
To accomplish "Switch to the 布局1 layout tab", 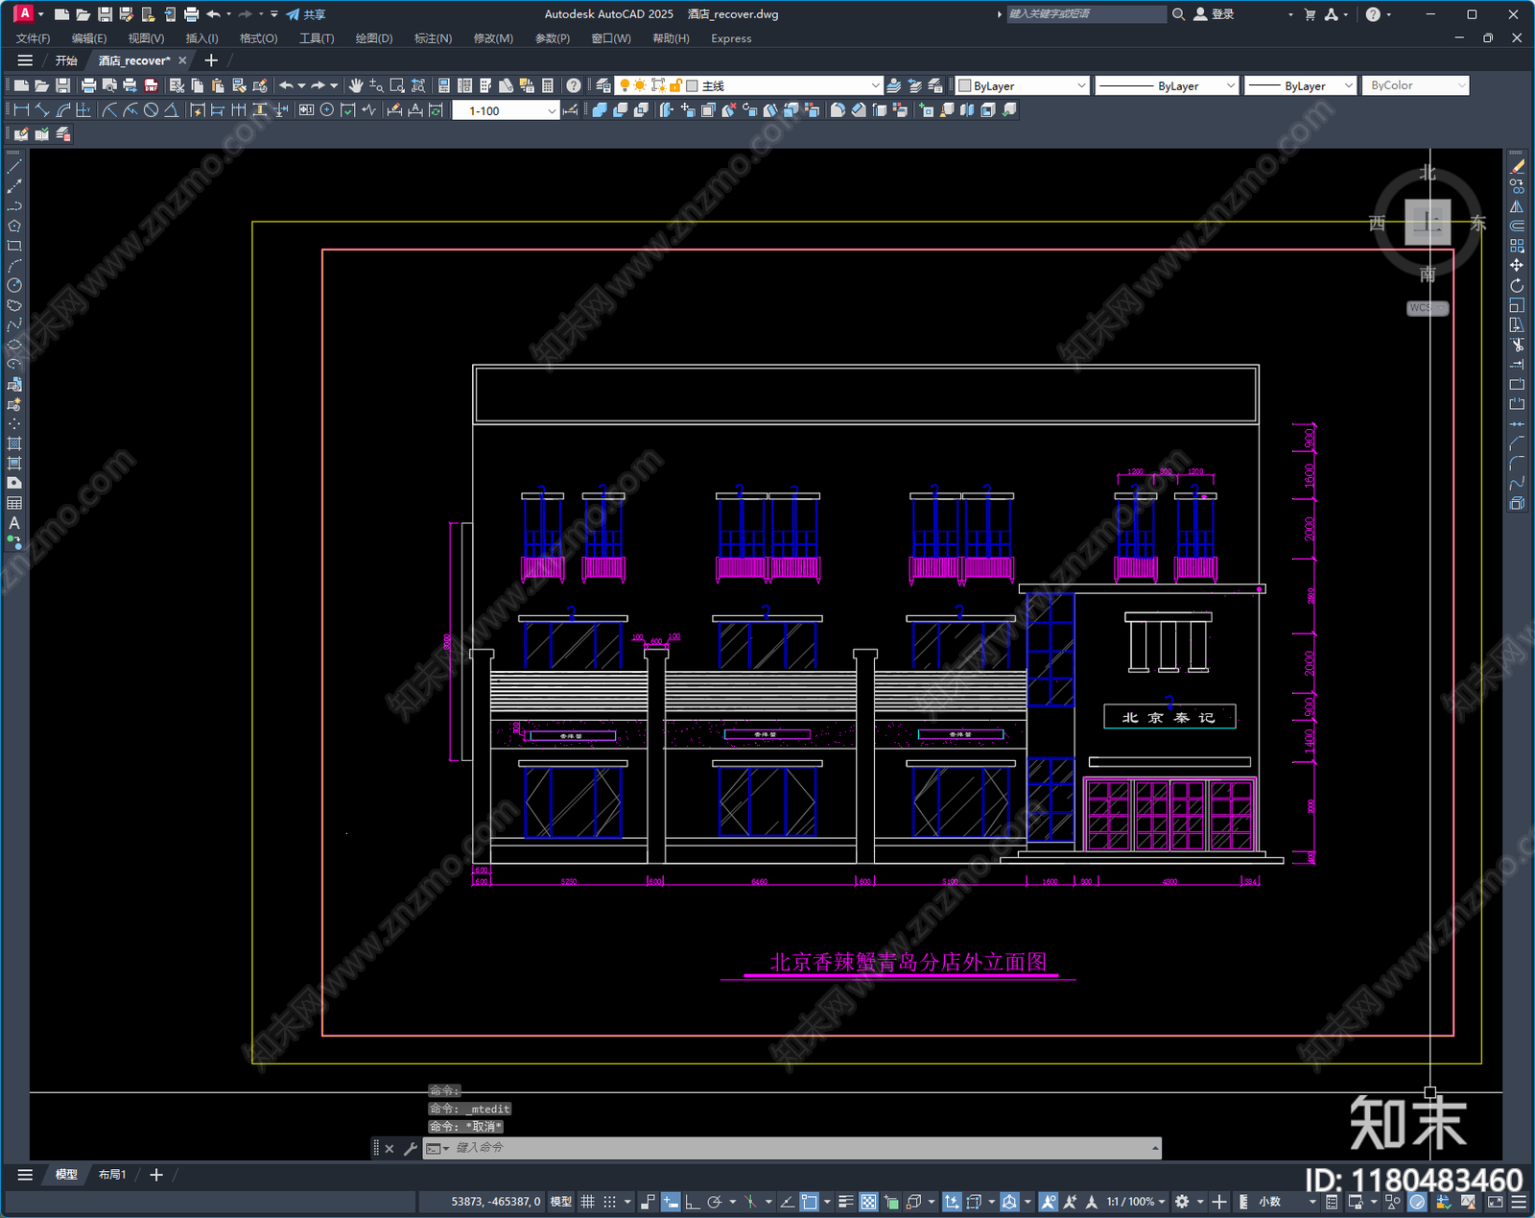I will (x=112, y=1174).
